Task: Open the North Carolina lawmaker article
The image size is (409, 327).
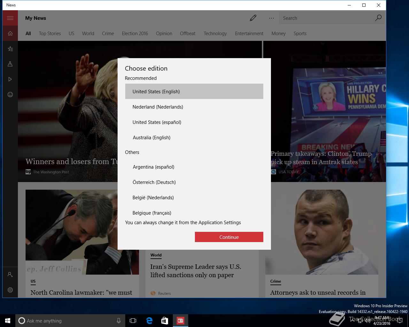Action: click(81, 293)
